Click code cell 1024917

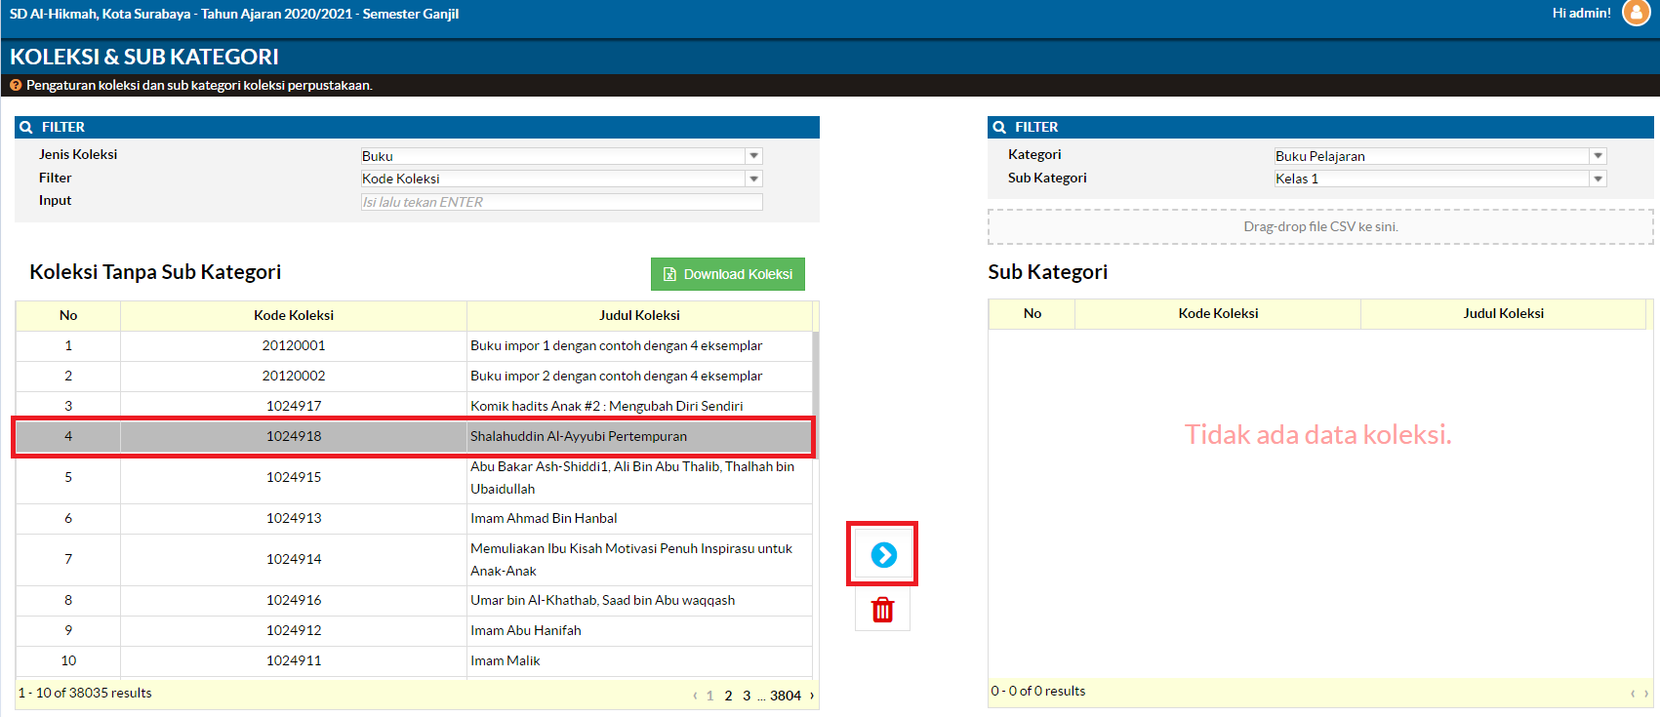click(294, 406)
